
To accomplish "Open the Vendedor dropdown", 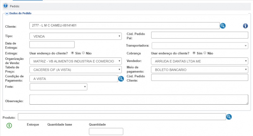I will pos(200,61).
